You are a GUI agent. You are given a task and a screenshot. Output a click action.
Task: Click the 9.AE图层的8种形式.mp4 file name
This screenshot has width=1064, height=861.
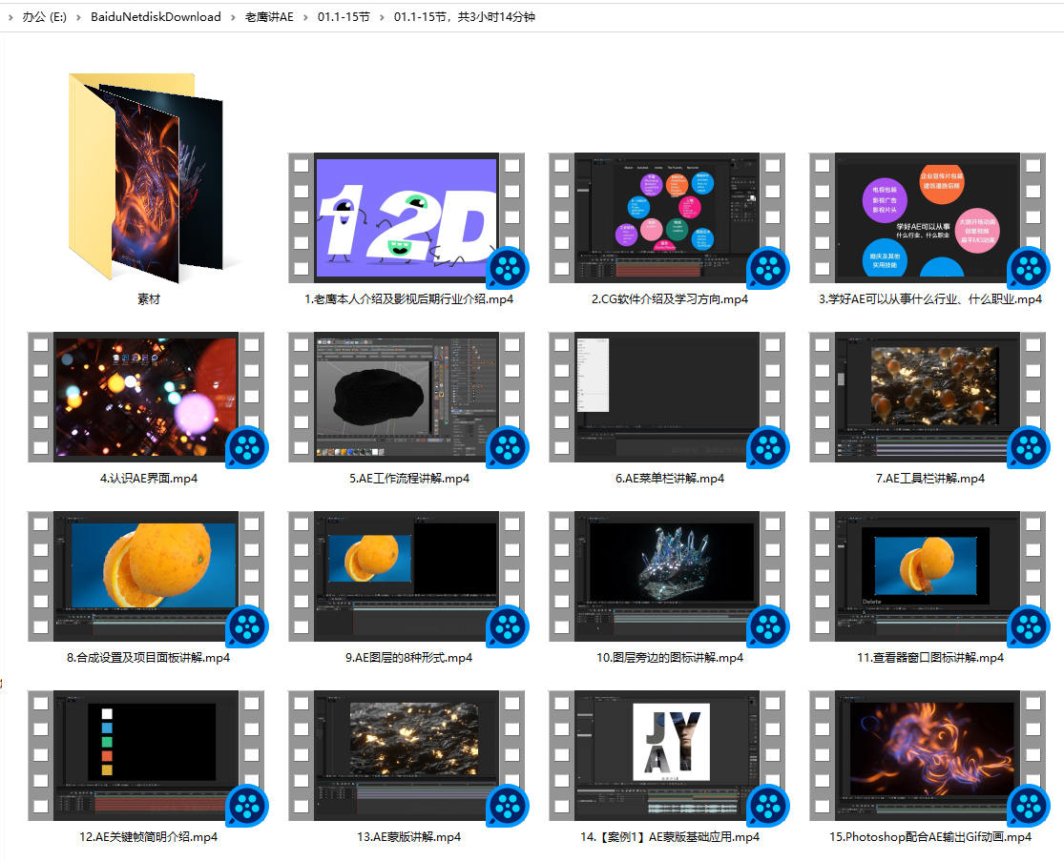pyautogui.click(x=408, y=658)
